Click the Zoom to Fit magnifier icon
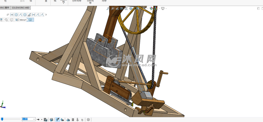The width and height of the screenshot is (263, 122). tap(108, 8)
